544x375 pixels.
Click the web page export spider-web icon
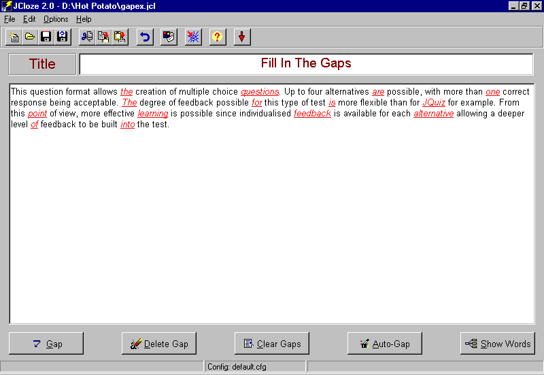tap(193, 37)
